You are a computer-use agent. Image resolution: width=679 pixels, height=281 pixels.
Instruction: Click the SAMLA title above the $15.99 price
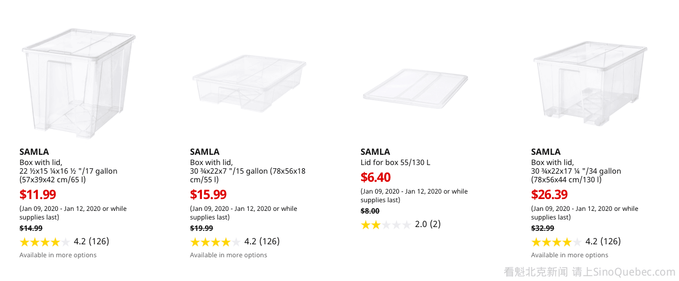tap(205, 152)
